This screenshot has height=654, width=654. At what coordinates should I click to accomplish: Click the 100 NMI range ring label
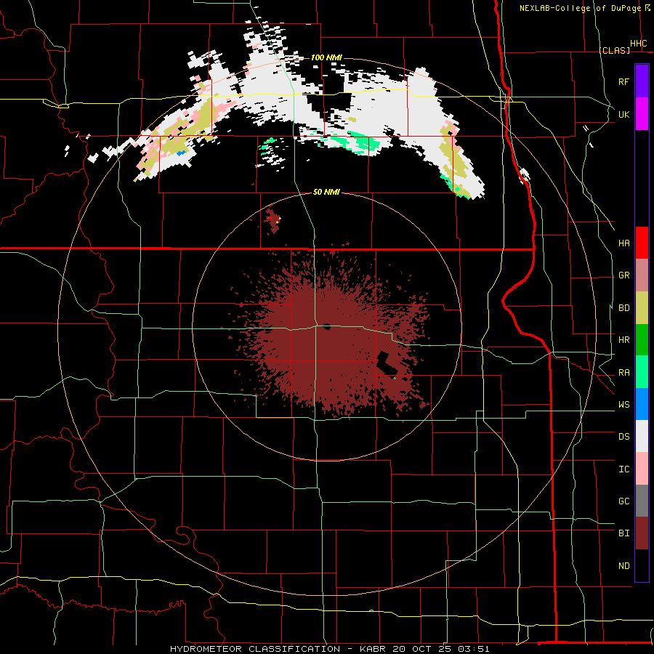(326, 57)
